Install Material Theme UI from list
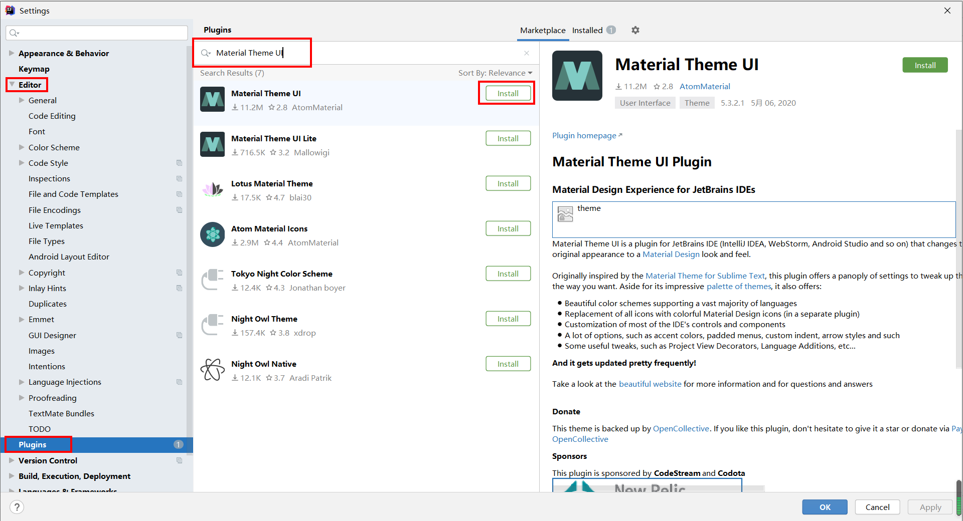 (508, 93)
